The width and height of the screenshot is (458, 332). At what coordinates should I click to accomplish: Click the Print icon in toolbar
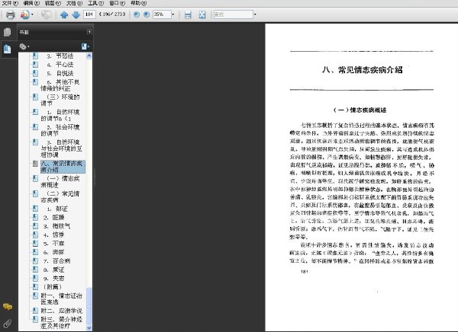10,14
